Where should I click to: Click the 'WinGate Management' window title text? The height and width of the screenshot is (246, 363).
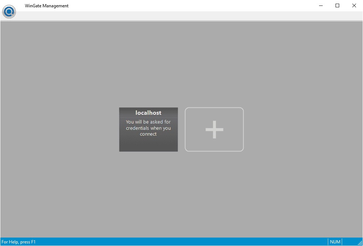point(47,6)
